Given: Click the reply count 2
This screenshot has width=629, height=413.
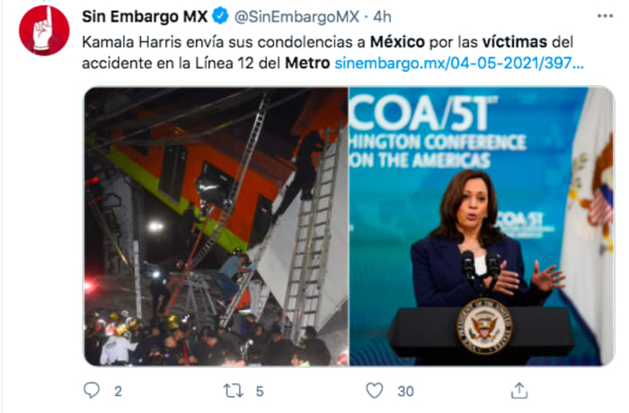Looking at the screenshot, I should [118, 391].
